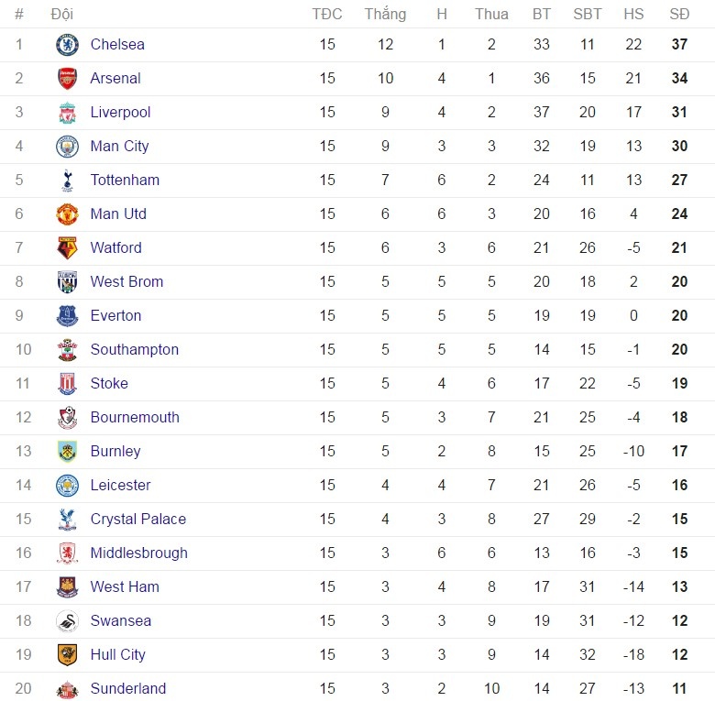This screenshot has height=701, width=715.
Task: Click the Liverpool club crest icon
Action: coord(67,113)
